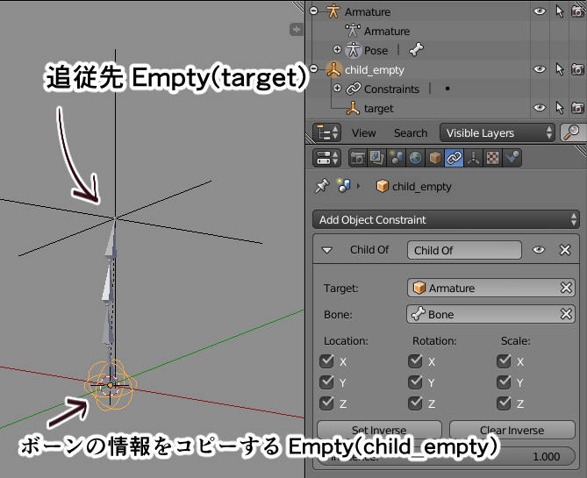Uncheck Rotation X checkbox
Image resolution: width=587 pixels, height=478 pixels.
coord(415,361)
